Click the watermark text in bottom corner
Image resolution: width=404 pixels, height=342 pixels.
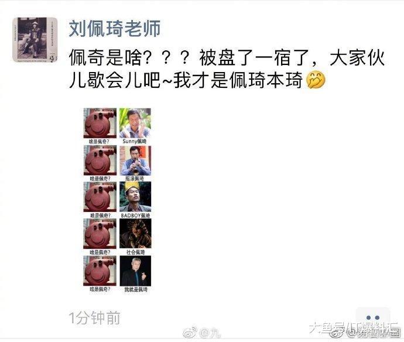[x=355, y=328]
